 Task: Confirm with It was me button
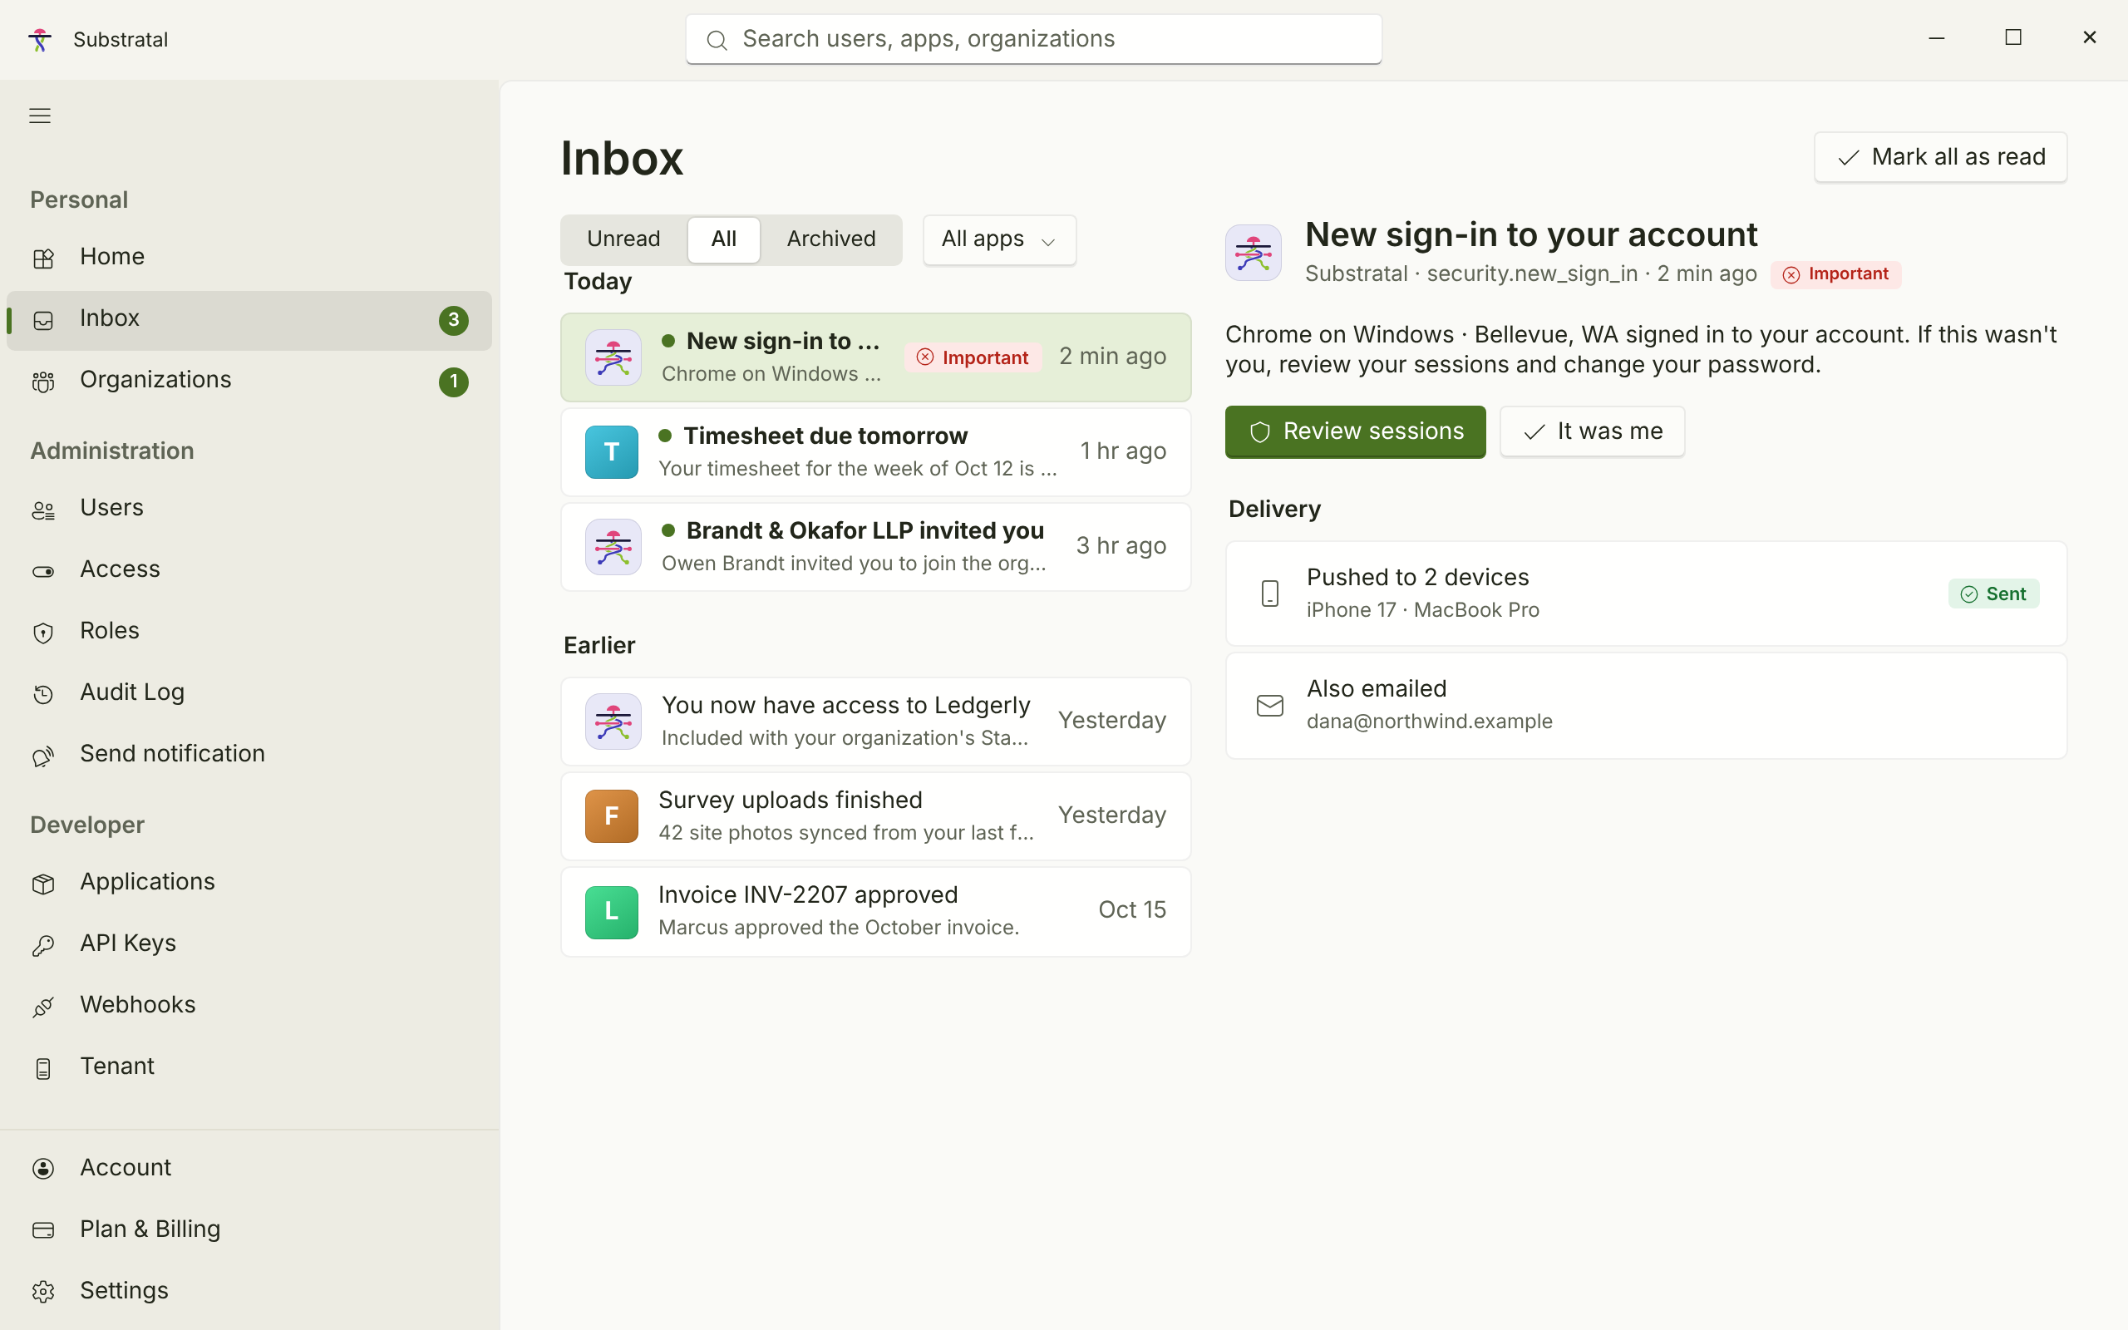coord(1593,432)
